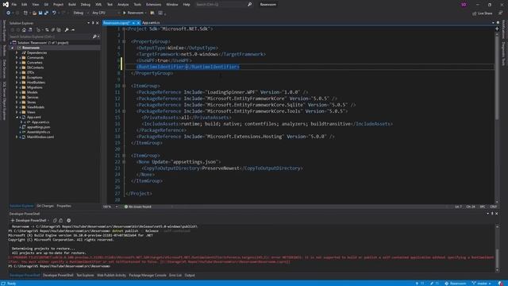Switch to the Git Changes tab

point(45,206)
